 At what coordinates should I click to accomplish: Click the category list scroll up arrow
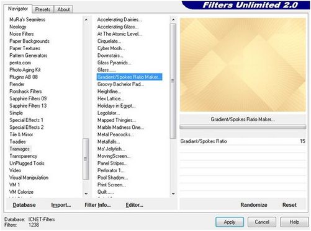[x=86, y=20]
